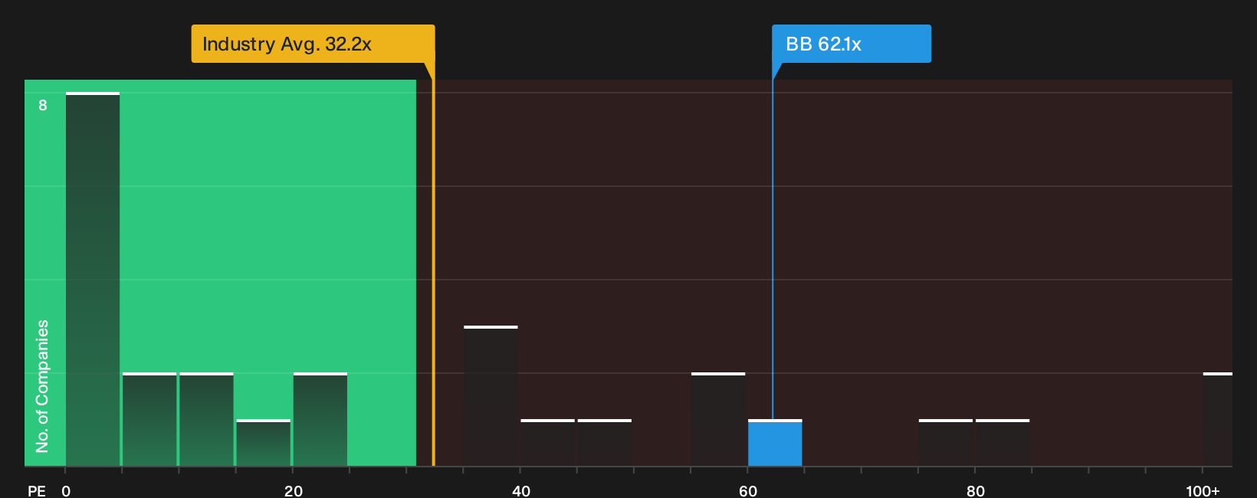Click the histogram bar for PE 20-25
Screen dimensions: 1257x498
pyautogui.click(x=320, y=419)
